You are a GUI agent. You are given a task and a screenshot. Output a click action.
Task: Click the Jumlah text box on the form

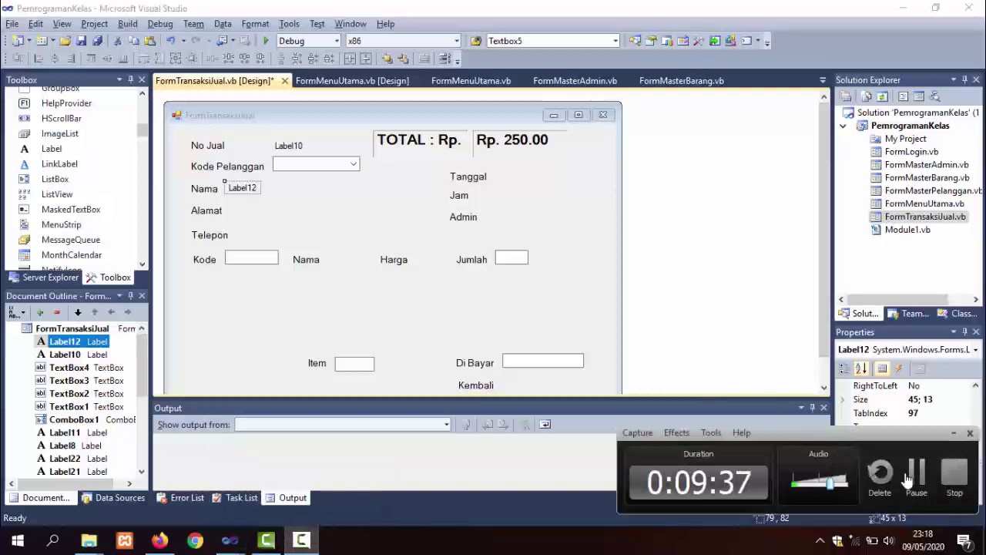511,258
